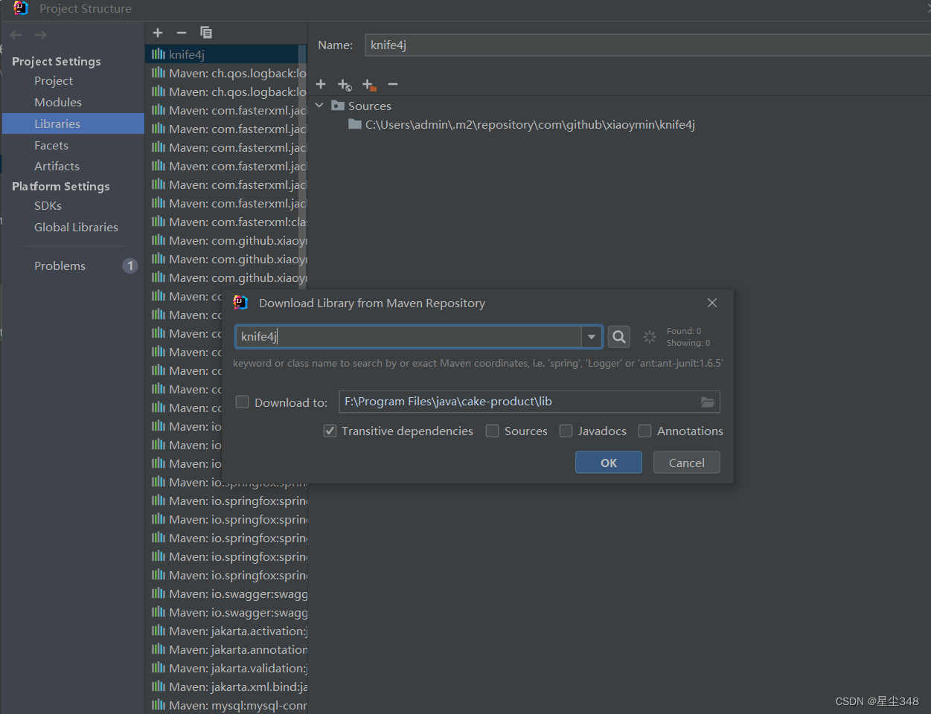Select Artifacts in Project Settings
Screen dimensions: 931x714
56,165
